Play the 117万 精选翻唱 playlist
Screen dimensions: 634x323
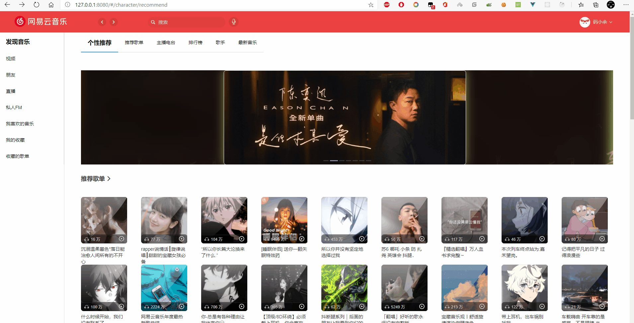[482, 239]
